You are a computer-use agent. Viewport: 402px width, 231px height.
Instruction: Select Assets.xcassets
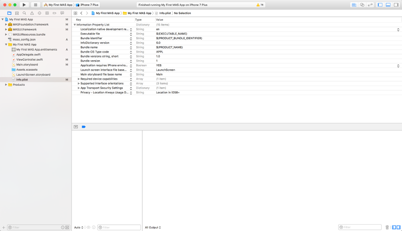27,69
